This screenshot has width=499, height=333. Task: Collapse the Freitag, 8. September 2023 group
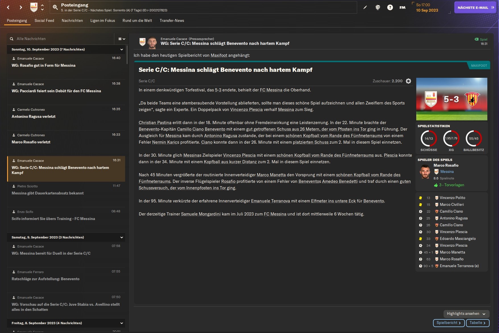[121, 323]
